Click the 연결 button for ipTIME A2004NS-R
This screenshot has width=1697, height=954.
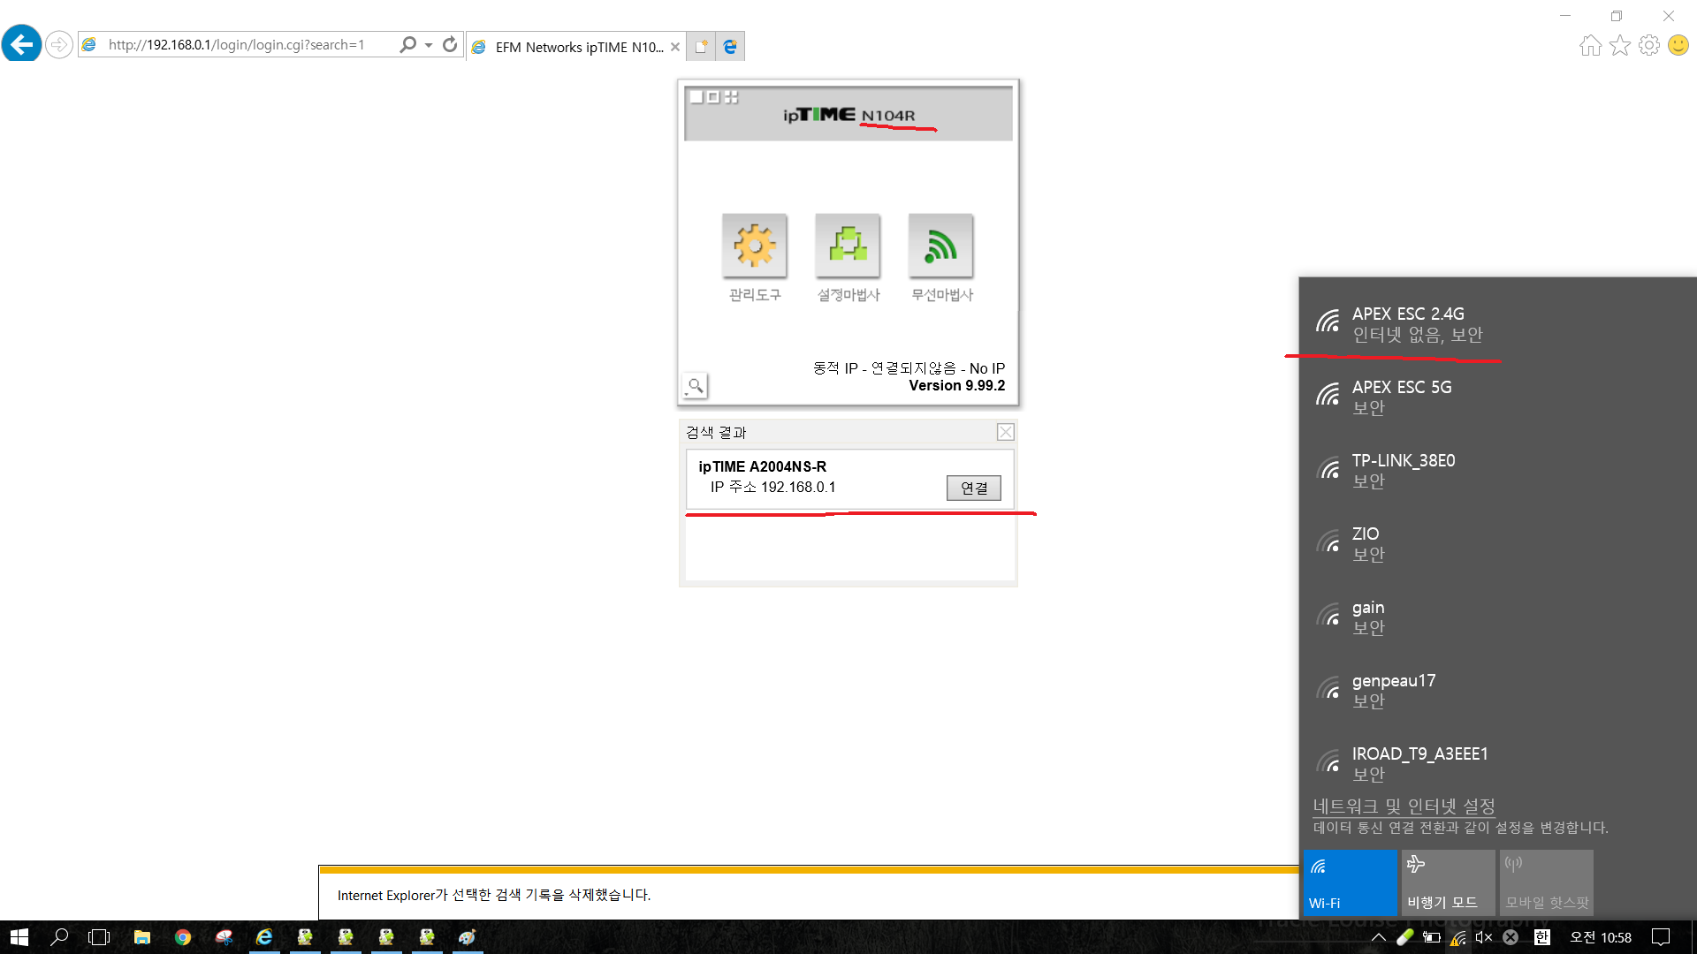[974, 488]
